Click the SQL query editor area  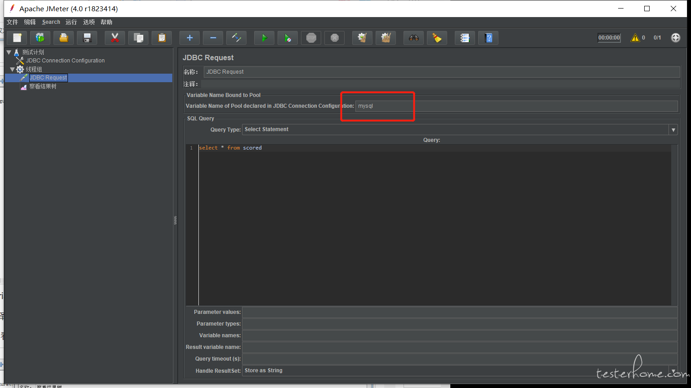click(435, 225)
